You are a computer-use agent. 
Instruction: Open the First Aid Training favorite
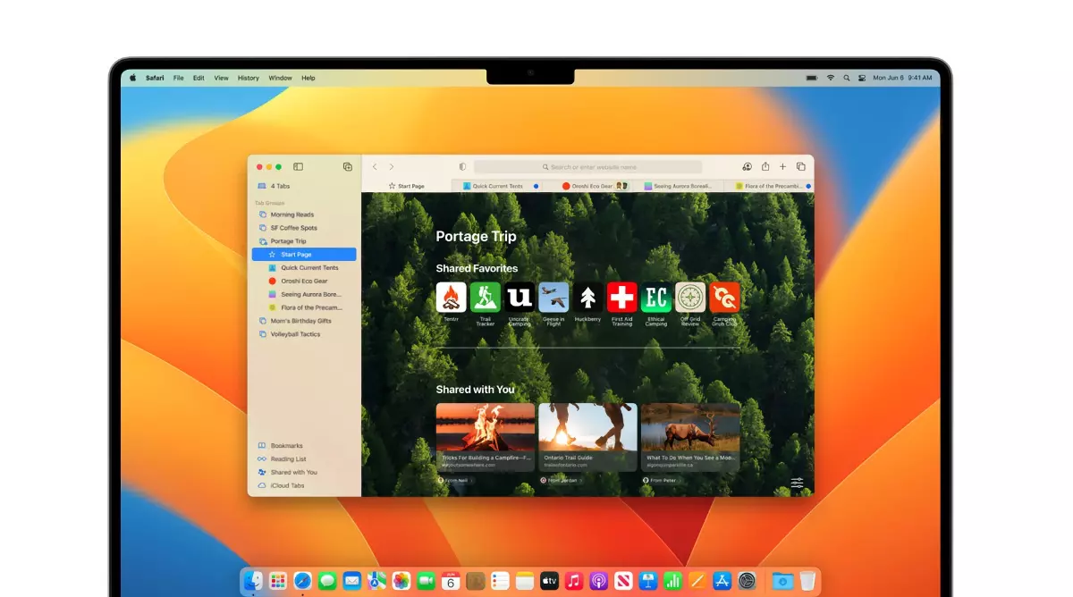(x=621, y=298)
